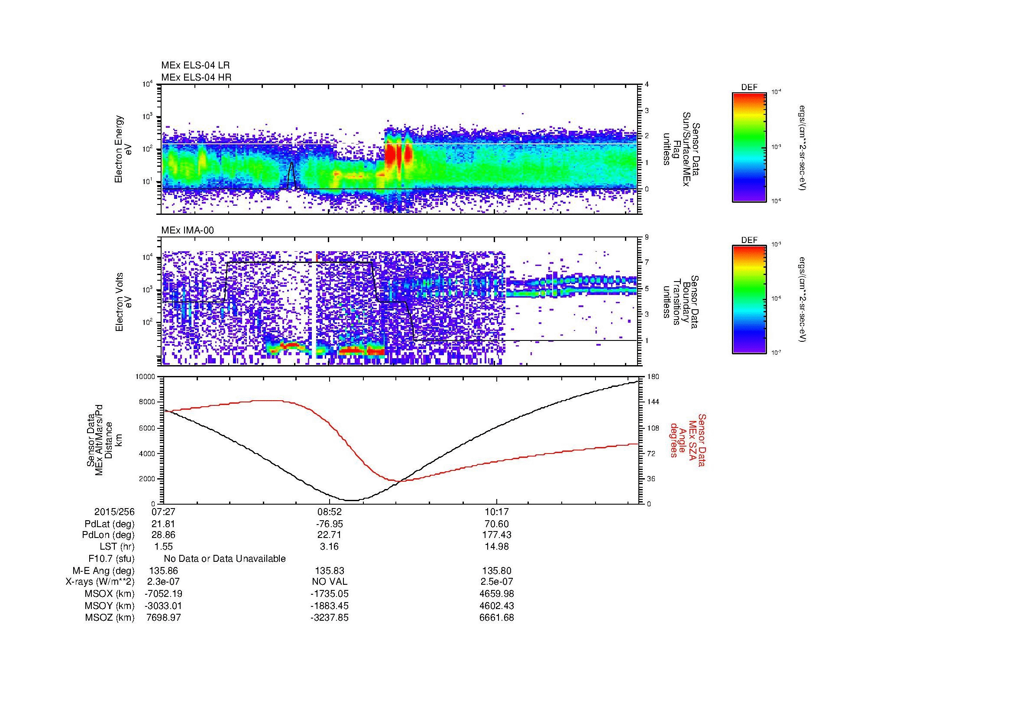This screenshot has width=1013, height=716.
Task: Click the top colorbar unit label ergs/(cm**2-sr-sec-eV)
Action: coord(803,147)
